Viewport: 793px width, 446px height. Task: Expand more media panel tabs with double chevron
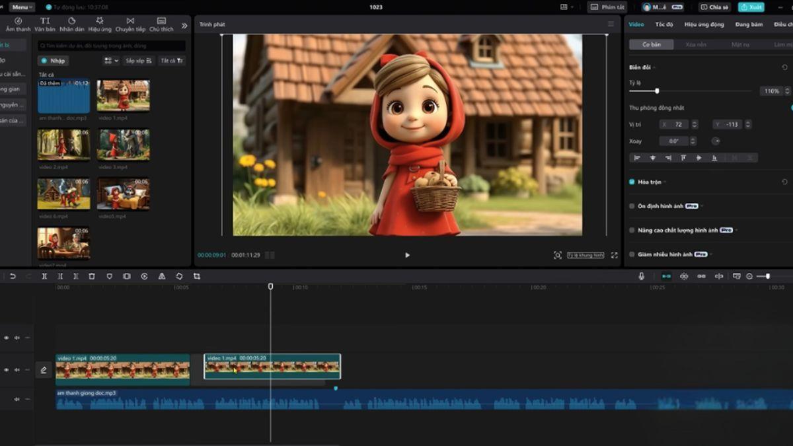point(184,26)
